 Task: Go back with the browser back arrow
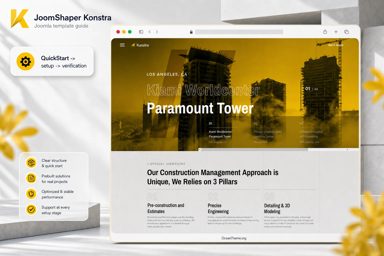149,32
